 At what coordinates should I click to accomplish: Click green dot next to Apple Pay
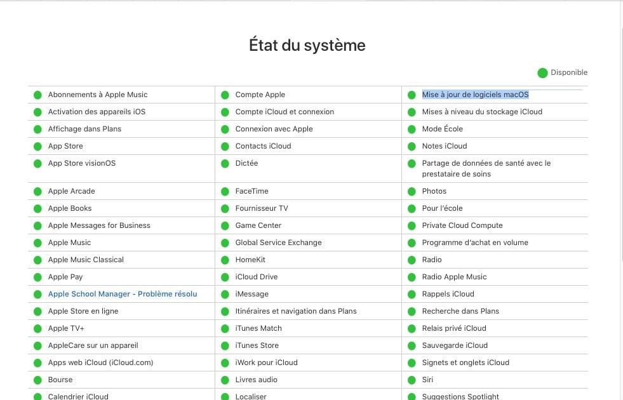pos(37,277)
